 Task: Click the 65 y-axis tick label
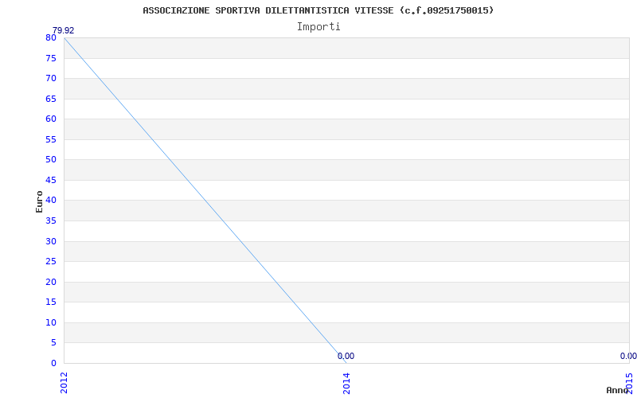(51, 99)
